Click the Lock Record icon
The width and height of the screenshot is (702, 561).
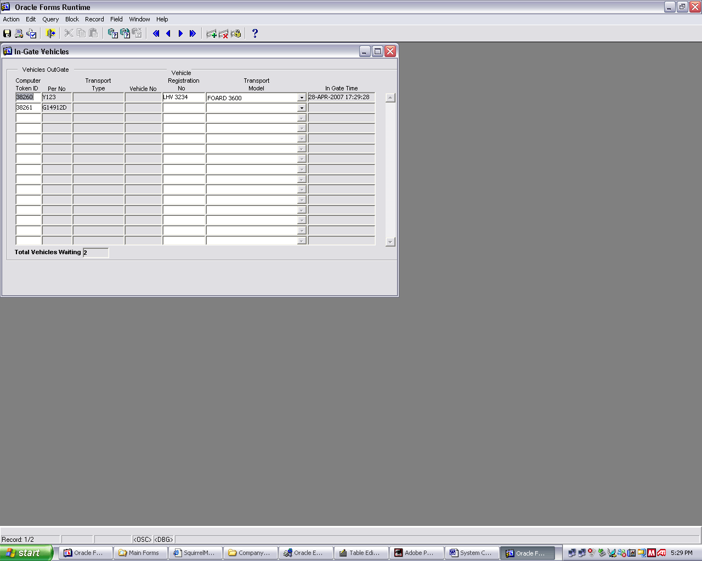236,33
